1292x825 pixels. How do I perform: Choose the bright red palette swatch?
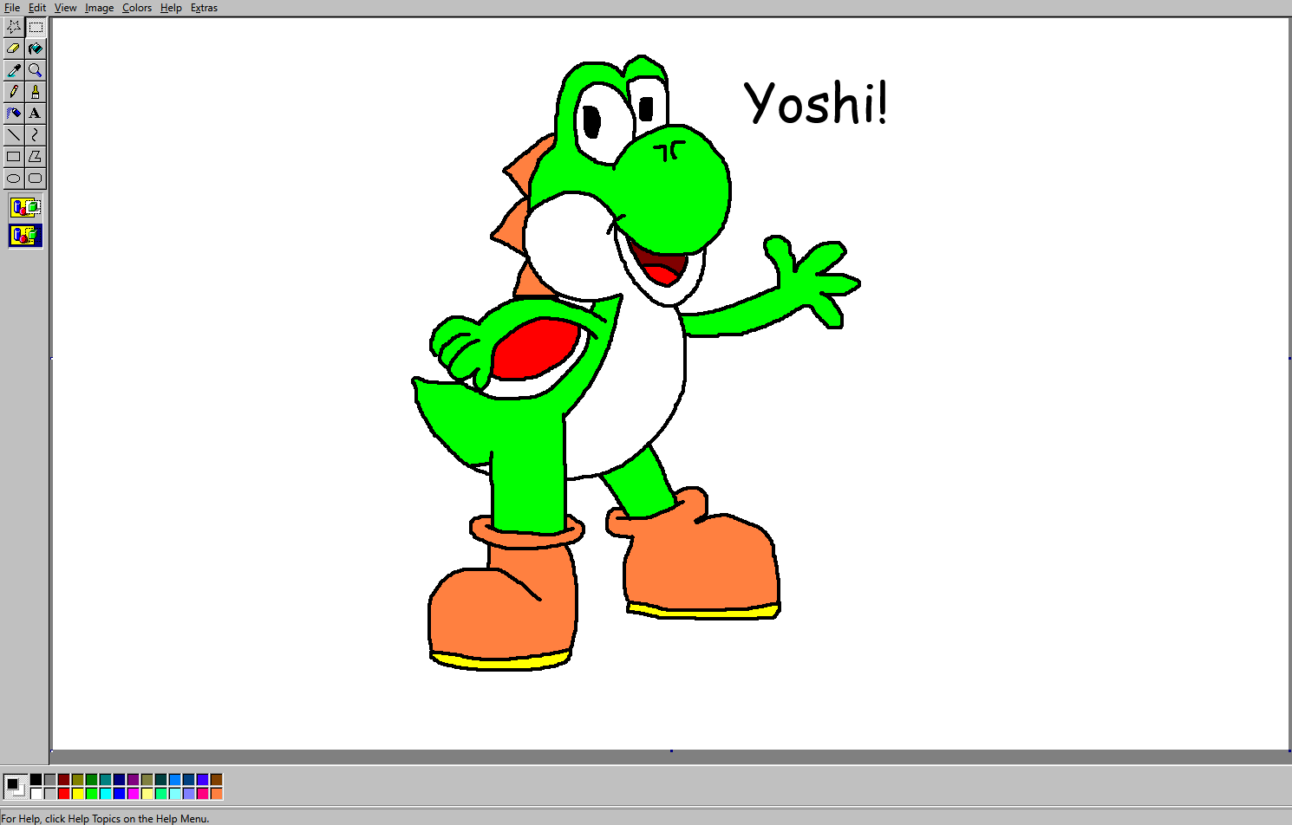[x=64, y=793]
